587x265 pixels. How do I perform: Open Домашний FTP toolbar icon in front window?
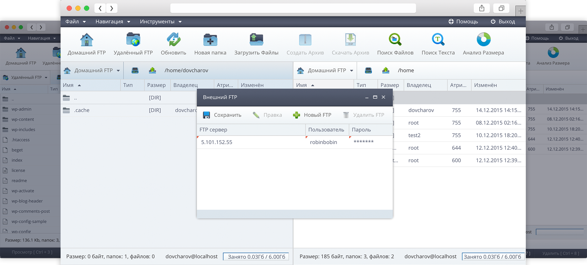pyautogui.click(x=87, y=40)
